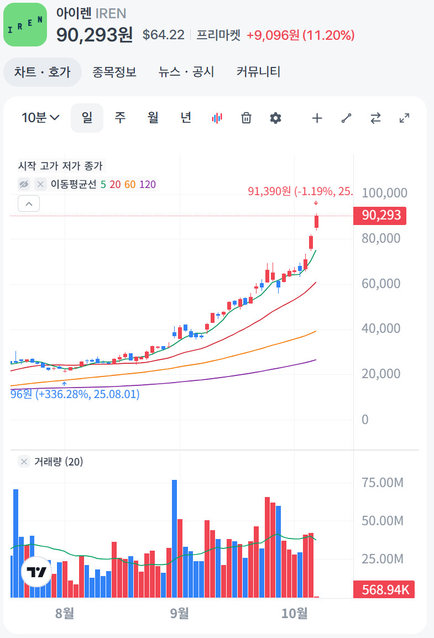Click the TradingView logo icon
Image resolution: width=434 pixels, height=638 pixels.
[36, 573]
